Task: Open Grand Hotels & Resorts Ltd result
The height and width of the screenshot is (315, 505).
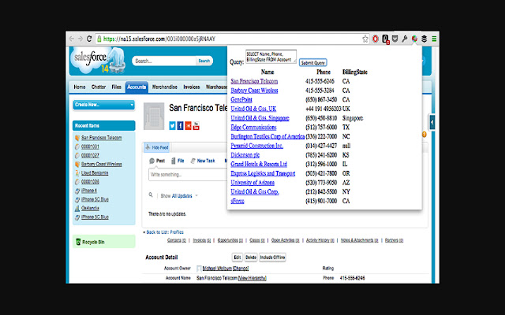Action: coord(259,165)
